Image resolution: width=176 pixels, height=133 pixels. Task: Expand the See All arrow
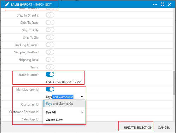[82, 112]
